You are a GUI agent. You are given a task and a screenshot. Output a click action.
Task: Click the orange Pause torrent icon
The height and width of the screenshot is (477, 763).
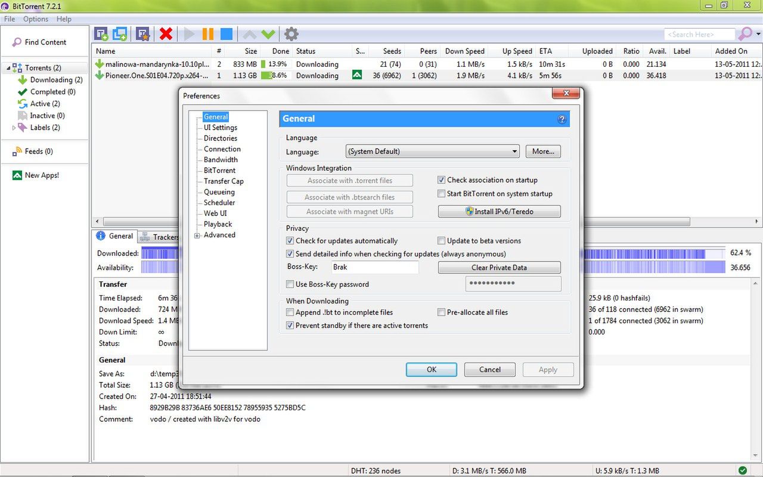coord(208,34)
